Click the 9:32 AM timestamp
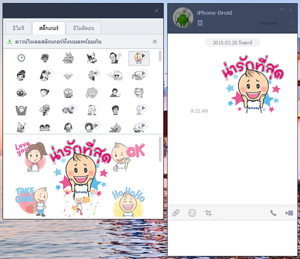 (199, 111)
